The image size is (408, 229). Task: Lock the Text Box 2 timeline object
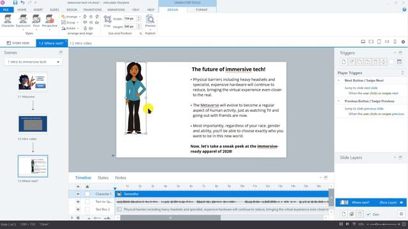(x=87, y=209)
